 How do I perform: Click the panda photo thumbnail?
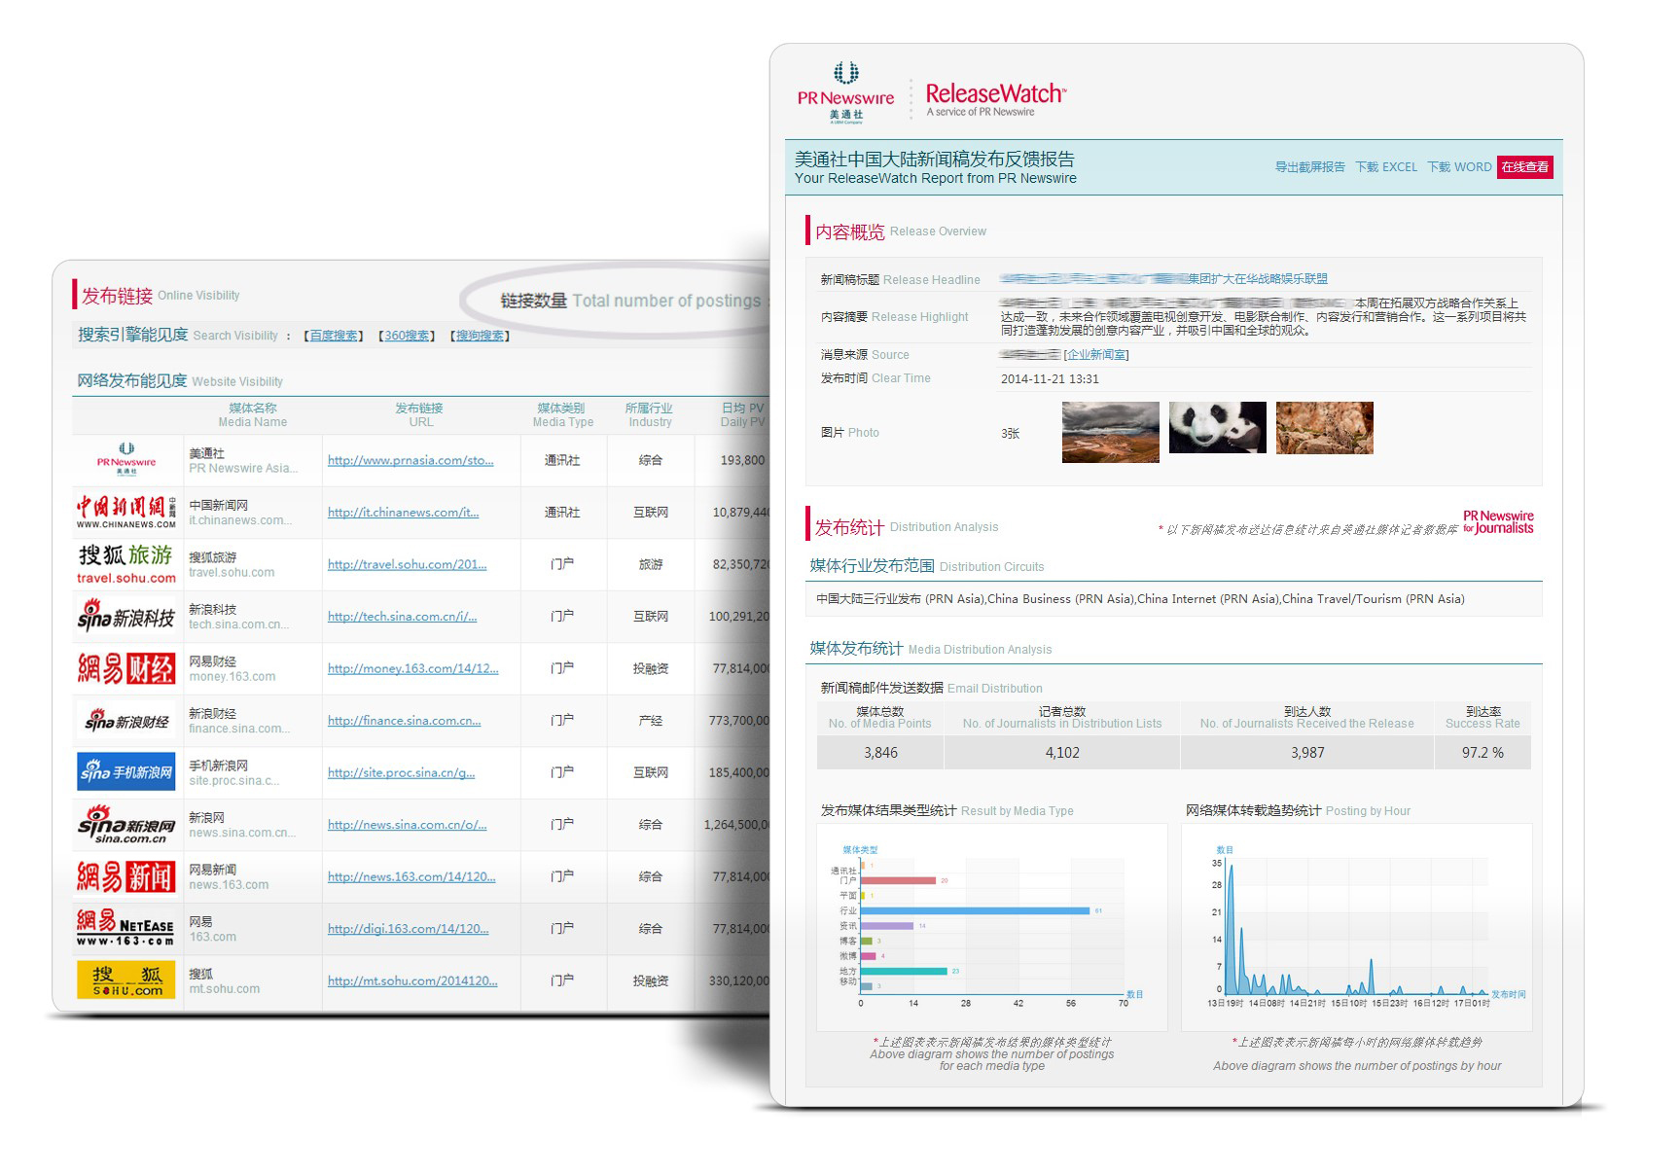pos(1217,428)
